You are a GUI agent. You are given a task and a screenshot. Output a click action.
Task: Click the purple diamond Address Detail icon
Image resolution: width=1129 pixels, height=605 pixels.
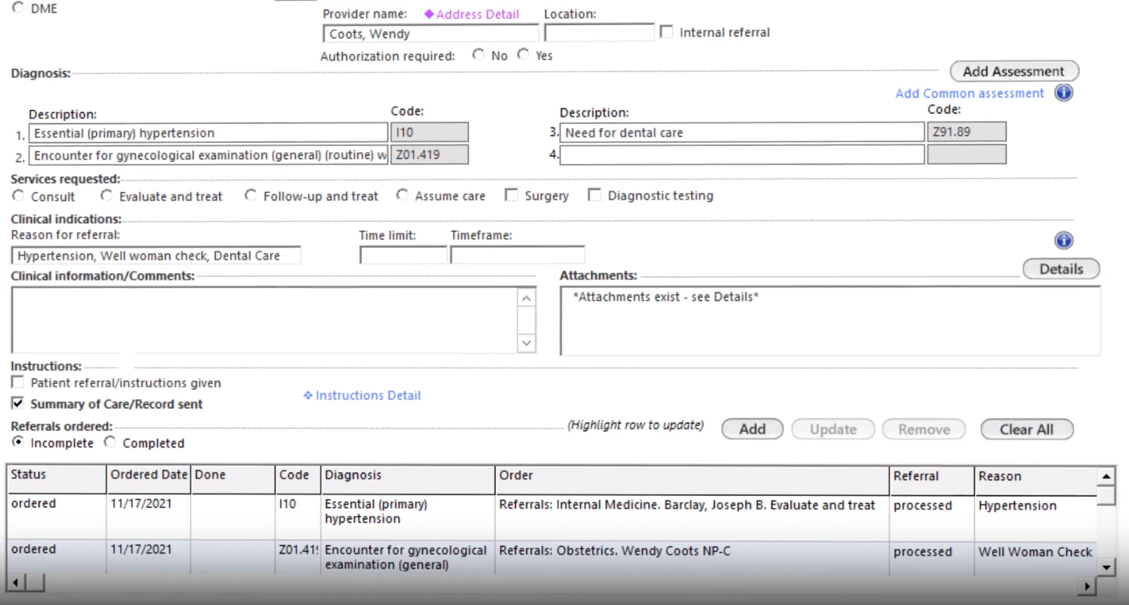pyautogui.click(x=430, y=14)
